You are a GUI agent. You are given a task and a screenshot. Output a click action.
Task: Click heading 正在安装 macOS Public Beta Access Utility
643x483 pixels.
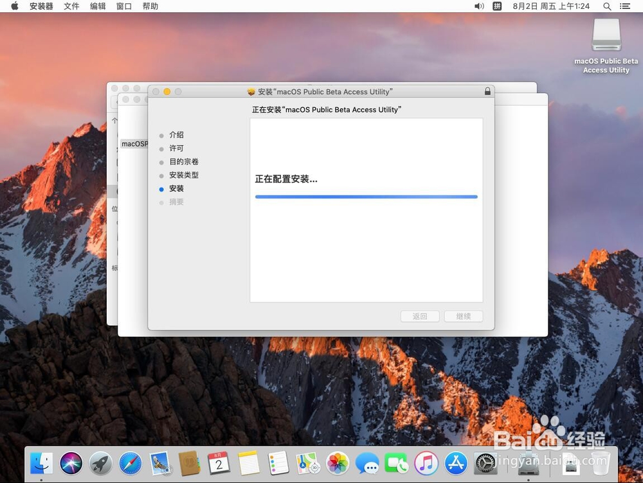(x=327, y=110)
